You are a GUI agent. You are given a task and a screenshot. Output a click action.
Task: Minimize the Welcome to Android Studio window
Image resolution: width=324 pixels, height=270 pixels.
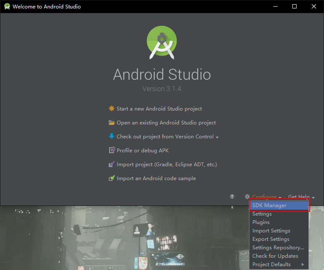click(x=276, y=6)
